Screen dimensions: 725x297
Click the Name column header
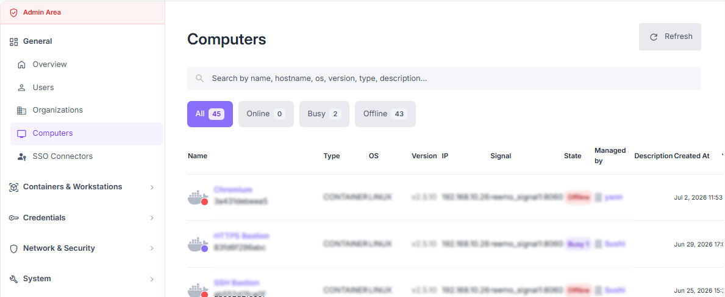(x=198, y=156)
